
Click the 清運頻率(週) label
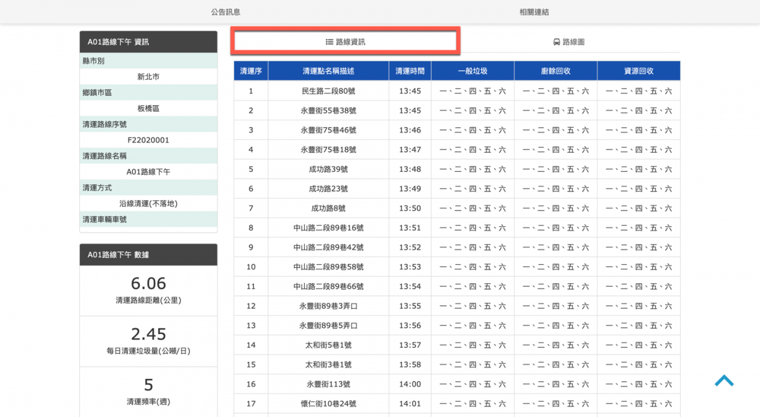tap(148, 402)
